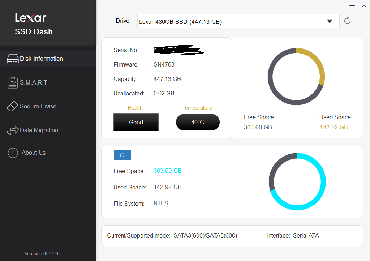
Task: Click the Serial No.: label
Action: [x=126, y=50]
